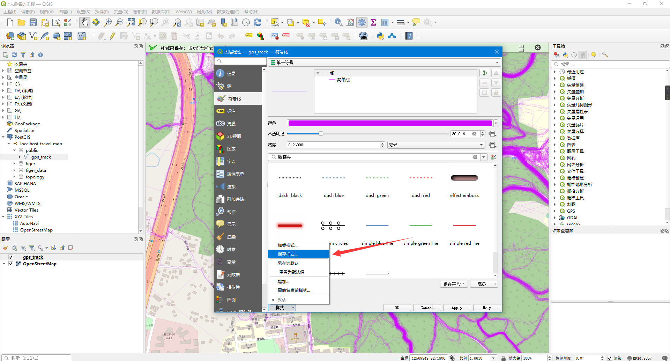Toggle the render checkbox in status bar

tap(610, 358)
